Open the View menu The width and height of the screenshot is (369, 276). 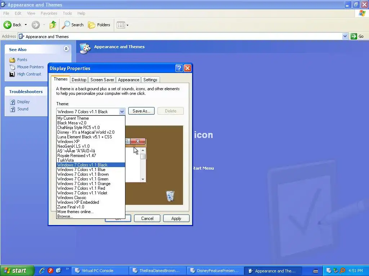click(31, 13)
